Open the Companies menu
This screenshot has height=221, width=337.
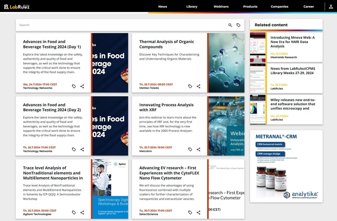[279, 7]
